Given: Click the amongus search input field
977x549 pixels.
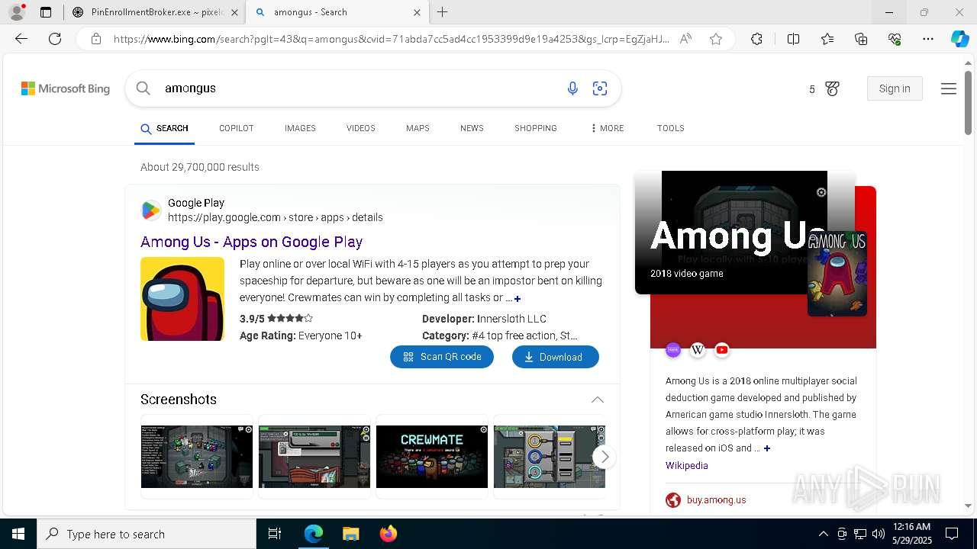Looking at the screenshot, I should [359, 88].
